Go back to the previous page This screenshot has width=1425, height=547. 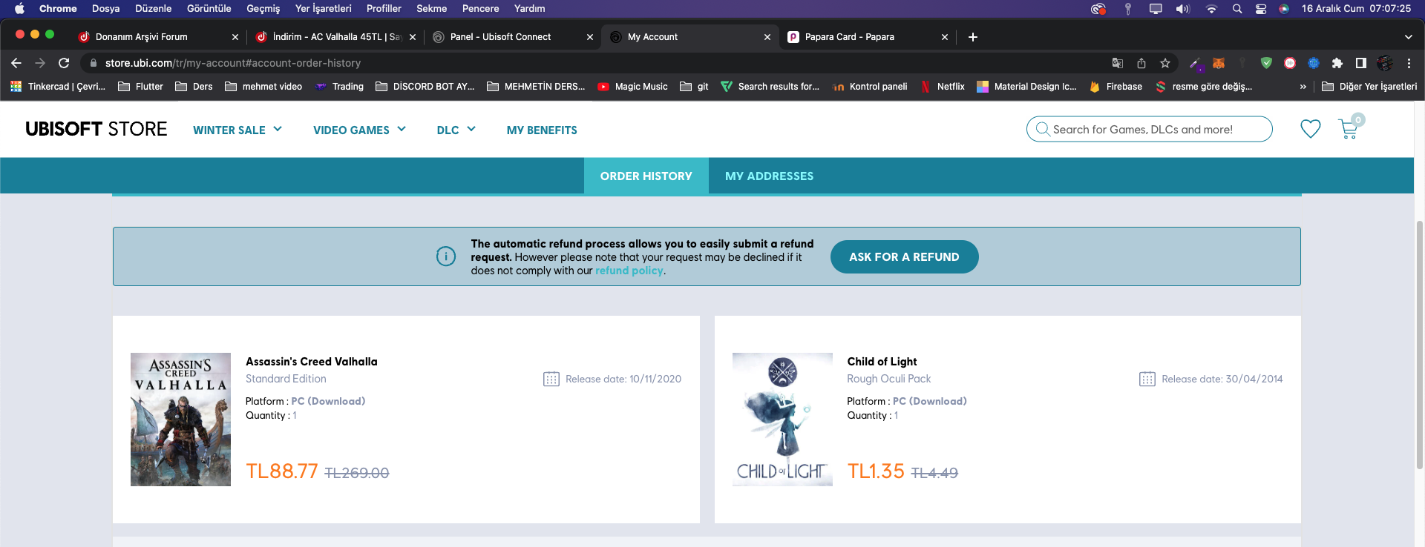point(16,63)
